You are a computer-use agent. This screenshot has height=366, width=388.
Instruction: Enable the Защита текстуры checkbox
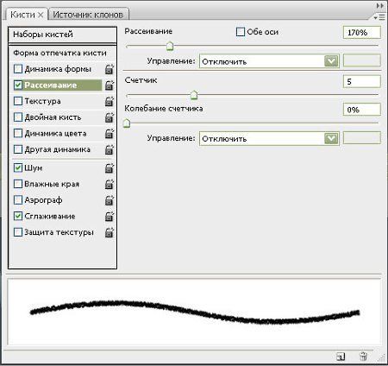tap(18, 232)
